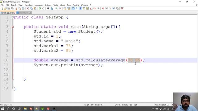Close the TestApp.java tab
The image size is (198, 111).
pos(15,13)
